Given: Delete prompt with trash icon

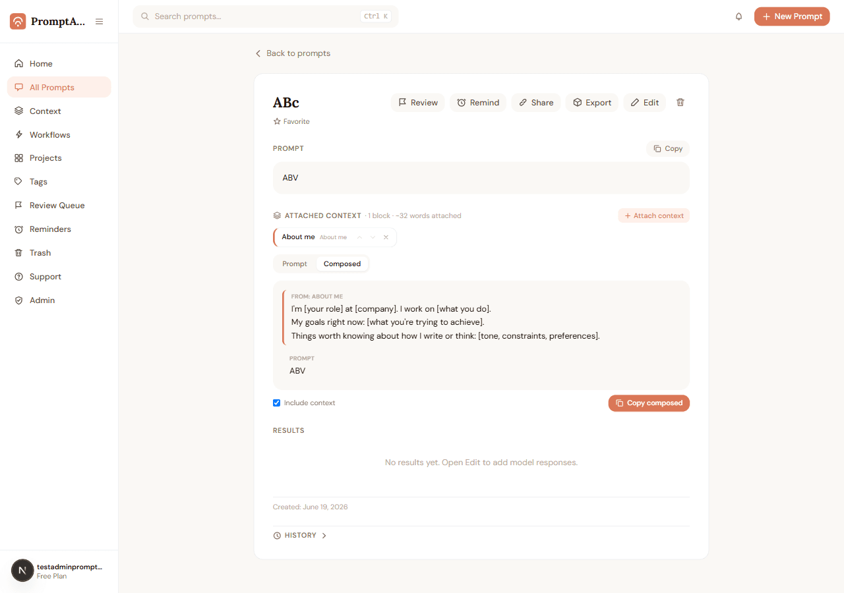Looking at the screenshot, I should [680, 103].
